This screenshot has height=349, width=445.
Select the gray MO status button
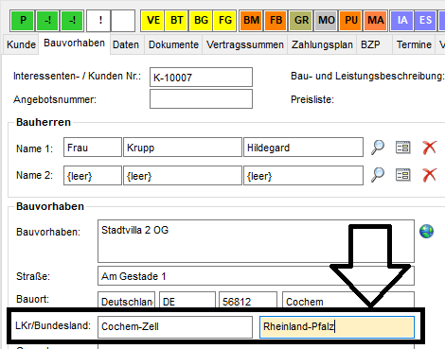point(326,21)
